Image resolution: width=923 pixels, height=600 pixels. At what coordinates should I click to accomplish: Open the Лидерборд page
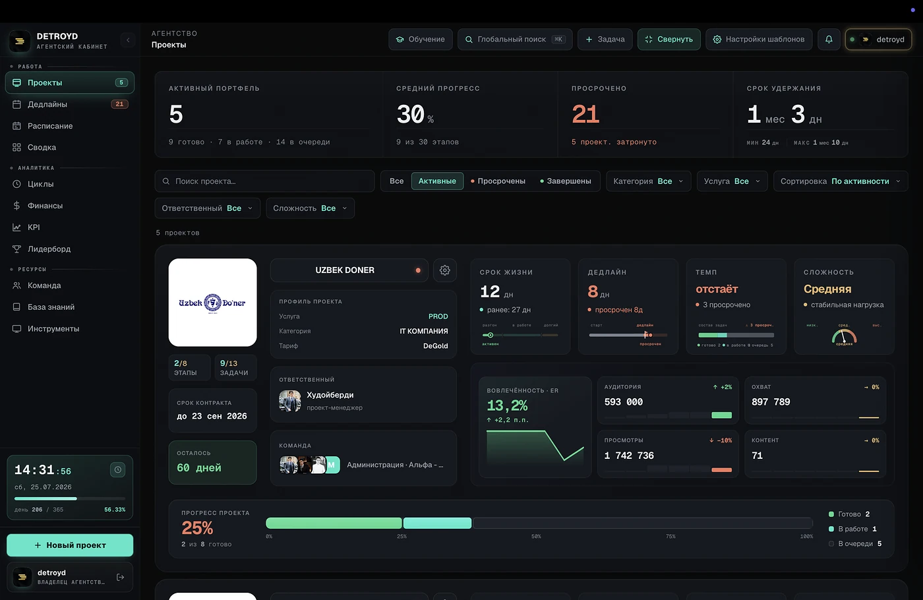point(70,249)
